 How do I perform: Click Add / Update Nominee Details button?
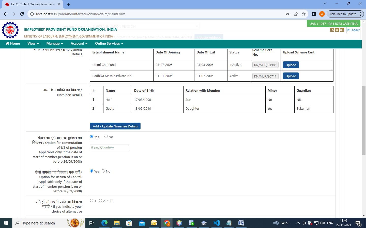(x=115, y=126)
